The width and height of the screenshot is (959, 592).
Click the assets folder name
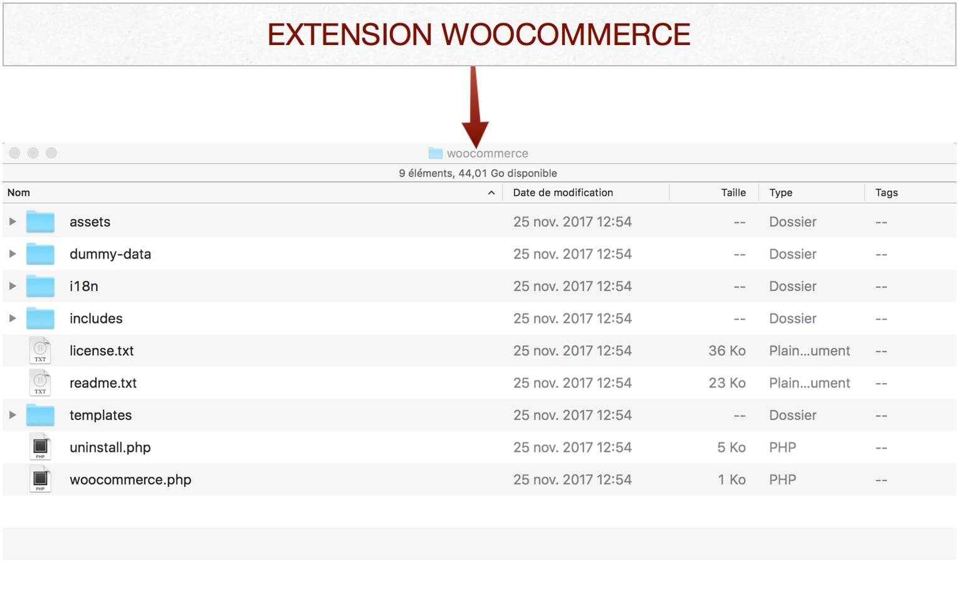(x=90, y=222)
